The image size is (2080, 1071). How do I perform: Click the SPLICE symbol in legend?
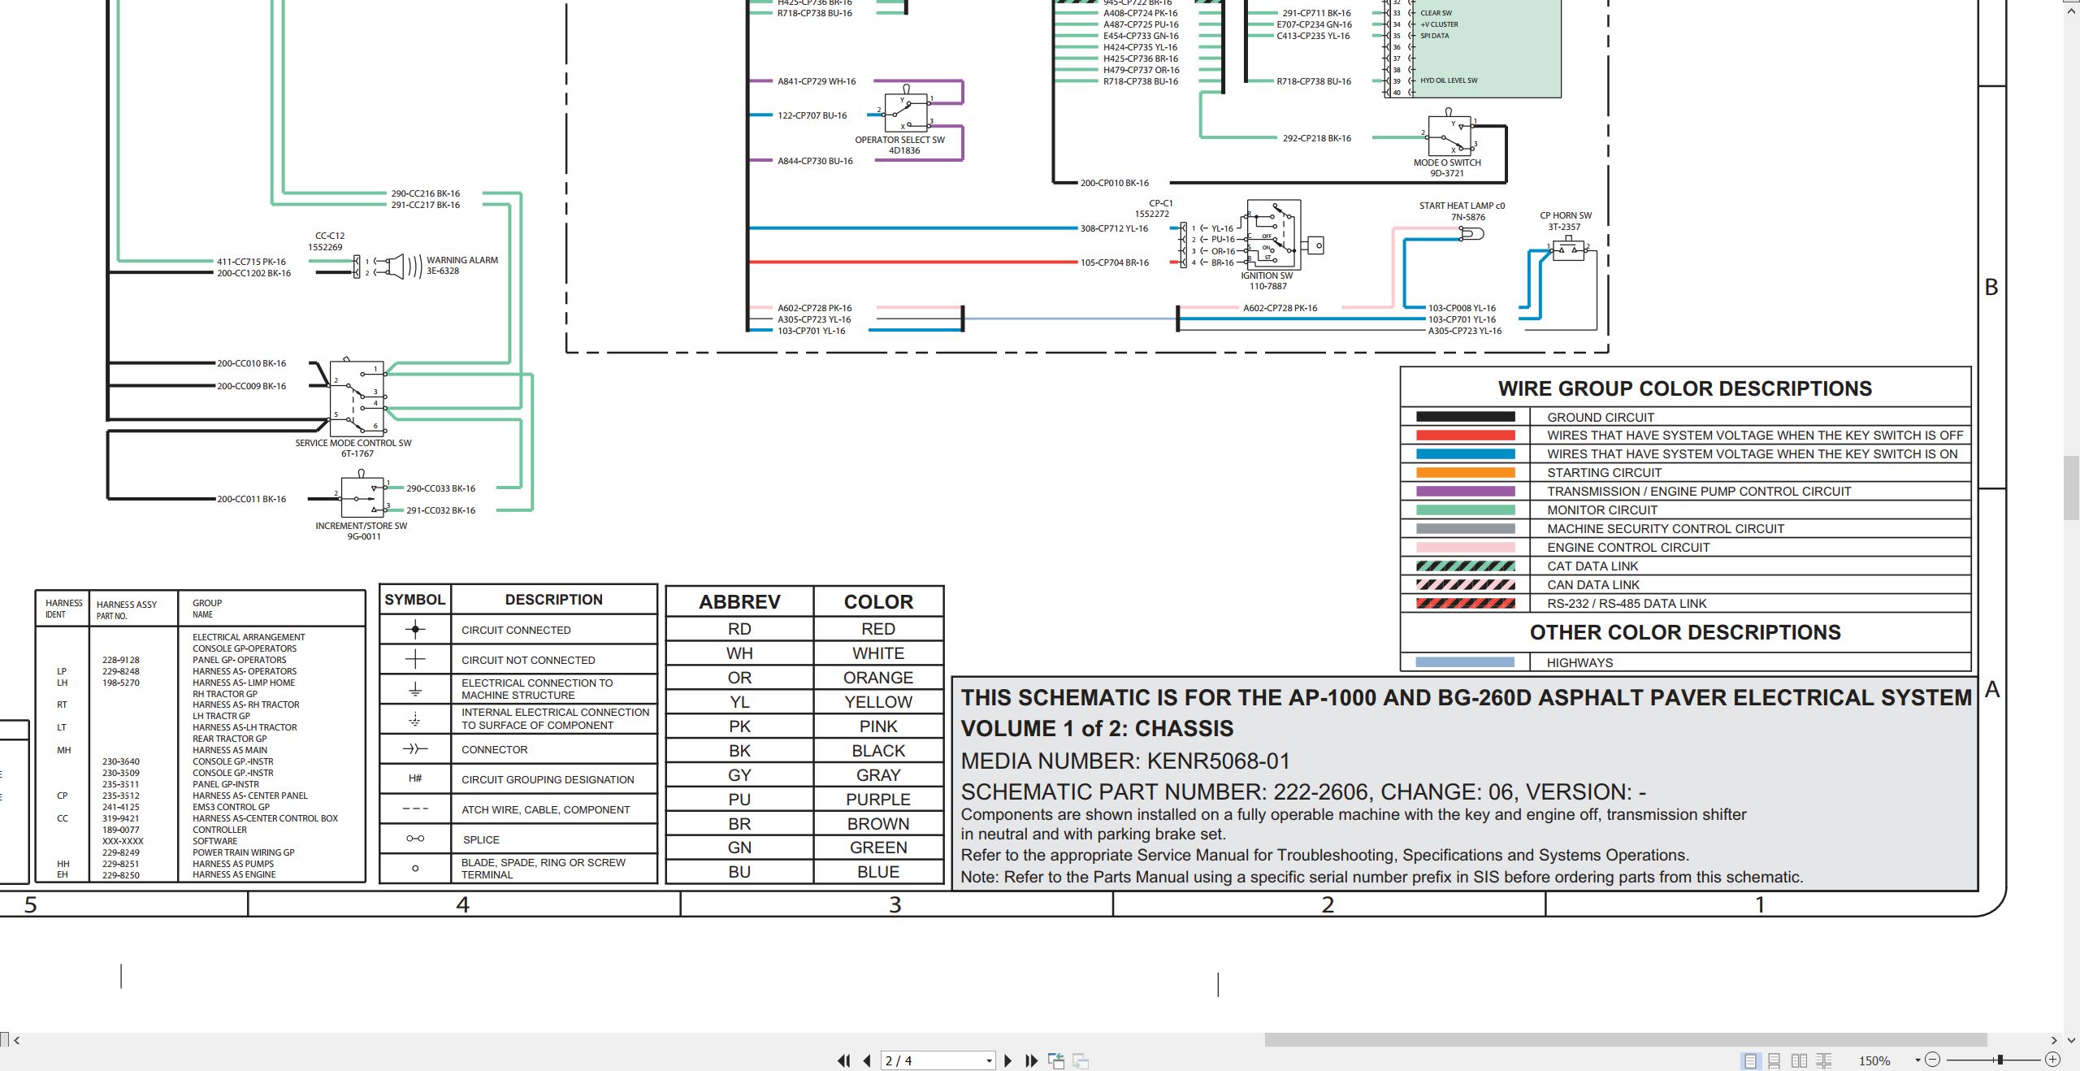[415, 839]
